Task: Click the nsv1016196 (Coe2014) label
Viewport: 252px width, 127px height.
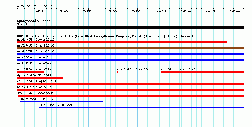Action: click(178, 69)
